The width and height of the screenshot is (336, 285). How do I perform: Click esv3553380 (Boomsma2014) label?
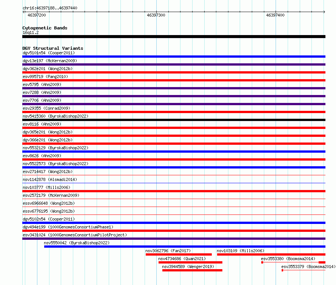click(x=288, y=259)
